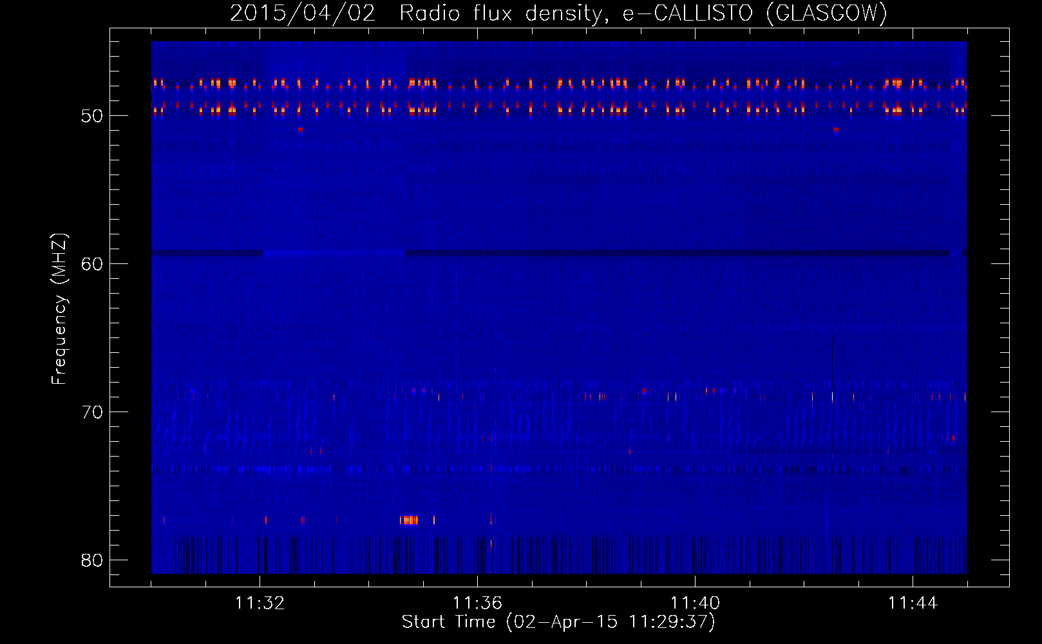
Task: Click the 'Start Time (02-Apr-15 11:29:37)' label
Action: pyautogui.click(x=558, y=622)
